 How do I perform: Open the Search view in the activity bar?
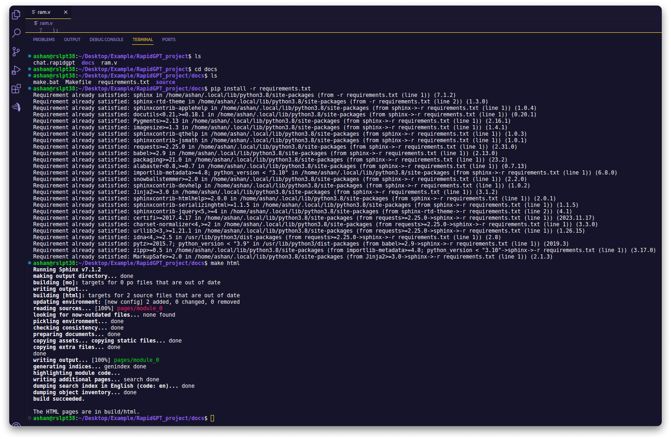coord(16,33)
